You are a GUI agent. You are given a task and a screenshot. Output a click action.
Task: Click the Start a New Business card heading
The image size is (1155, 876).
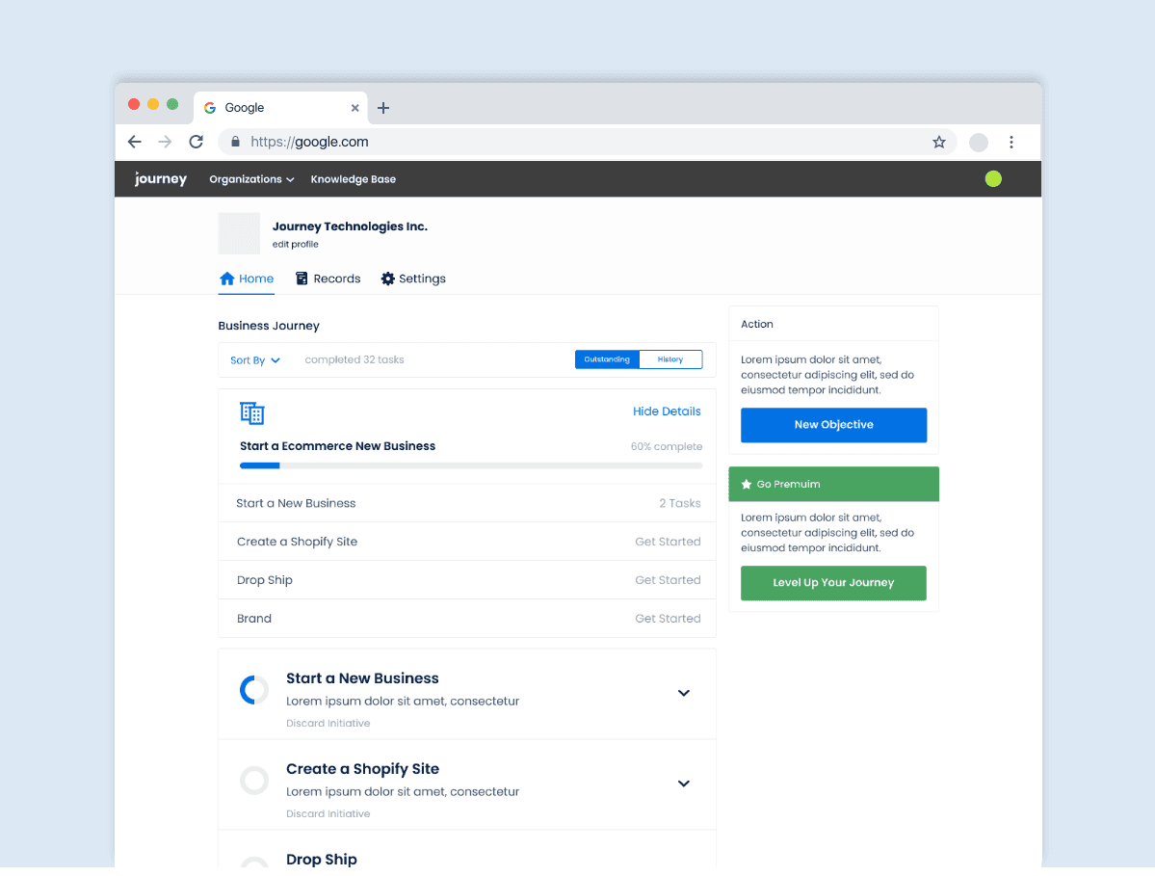362,679
